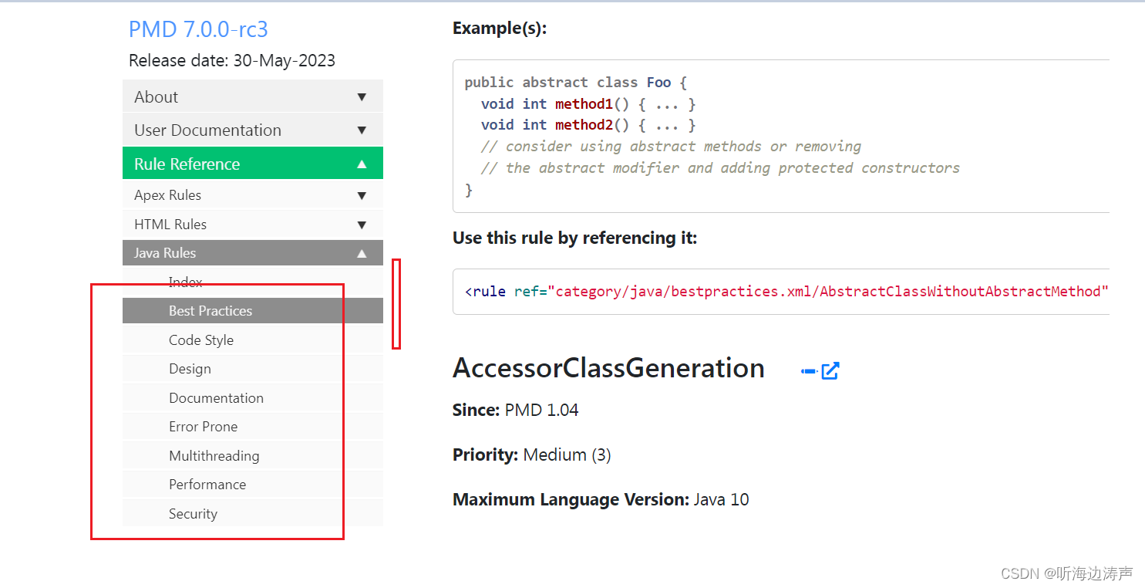This screenshot has height=588, width=1145.
Task: Click the 'Since: PMD 1.04' line
Action: (x=515, y=410)
